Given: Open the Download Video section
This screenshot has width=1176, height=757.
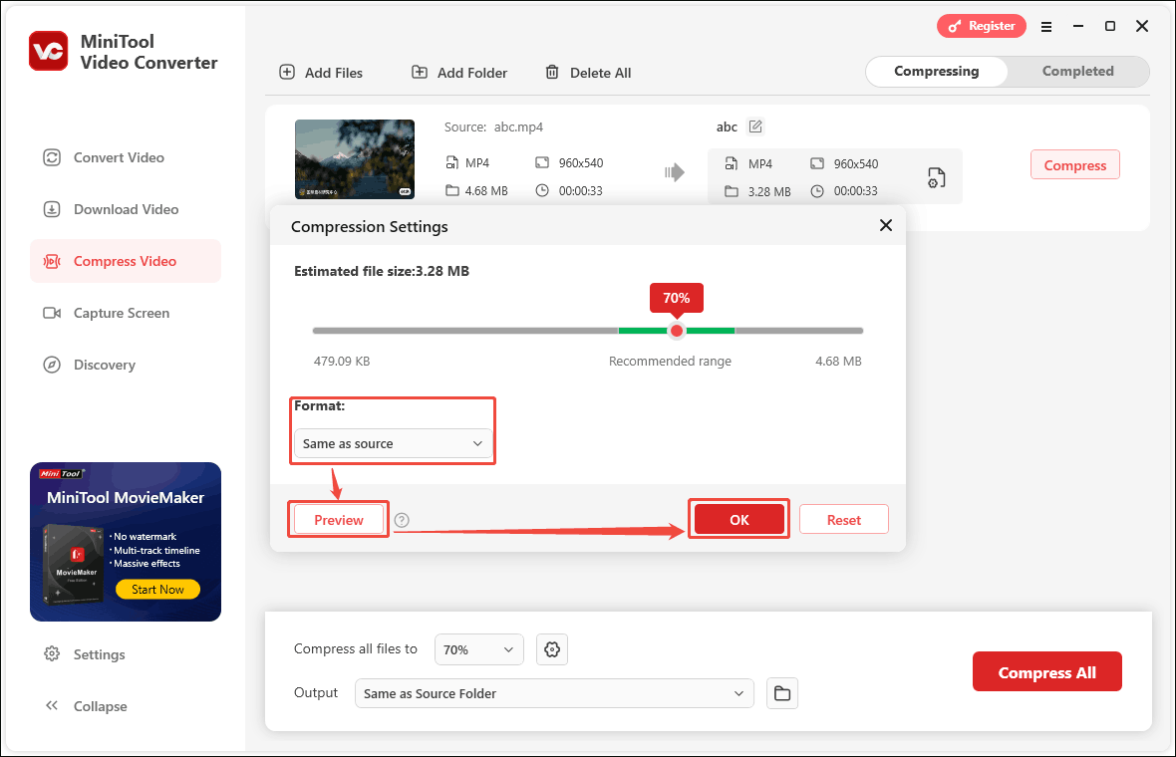Looking at the screenshot, I should 126,209.
